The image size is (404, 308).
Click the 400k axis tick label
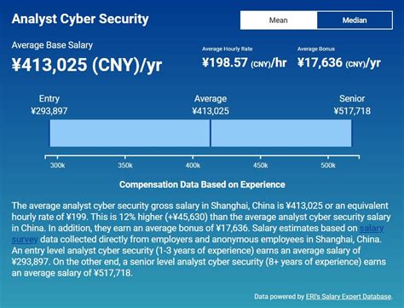tap(193, 166)
